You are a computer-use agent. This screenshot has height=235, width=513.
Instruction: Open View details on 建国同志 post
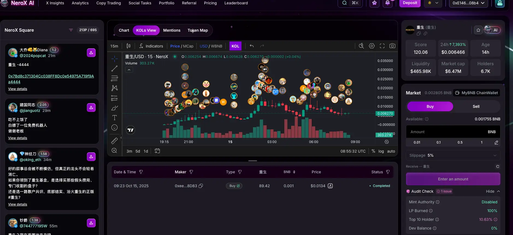18,138
